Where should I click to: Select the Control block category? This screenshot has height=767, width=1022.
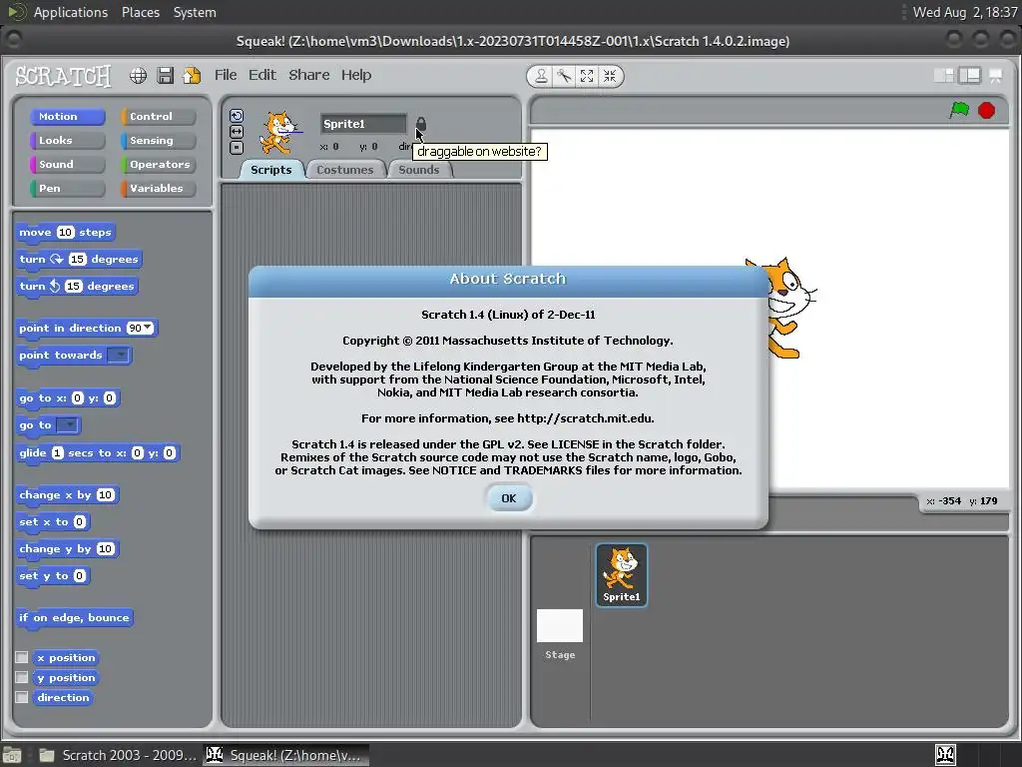pyautogui.click(x=158, y=116)
